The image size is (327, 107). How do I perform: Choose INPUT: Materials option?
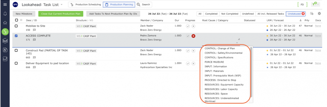[214, 71]
